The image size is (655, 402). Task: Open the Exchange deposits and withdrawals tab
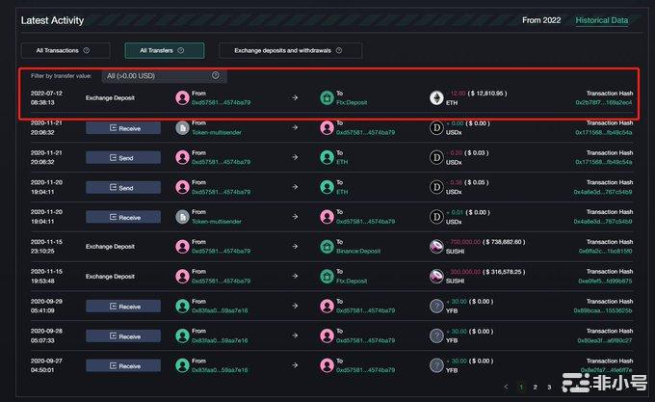[x=290, y=50]
